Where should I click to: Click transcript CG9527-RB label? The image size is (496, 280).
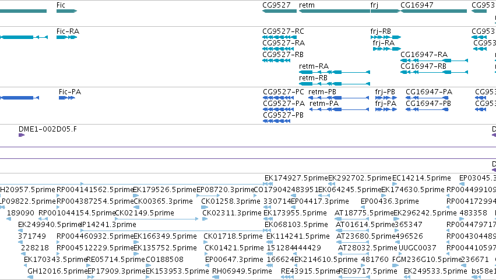click(x=283, y=55)
